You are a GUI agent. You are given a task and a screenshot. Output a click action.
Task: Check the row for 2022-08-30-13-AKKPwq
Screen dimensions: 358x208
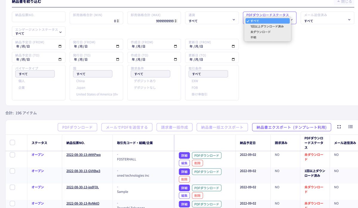(12, 155)
